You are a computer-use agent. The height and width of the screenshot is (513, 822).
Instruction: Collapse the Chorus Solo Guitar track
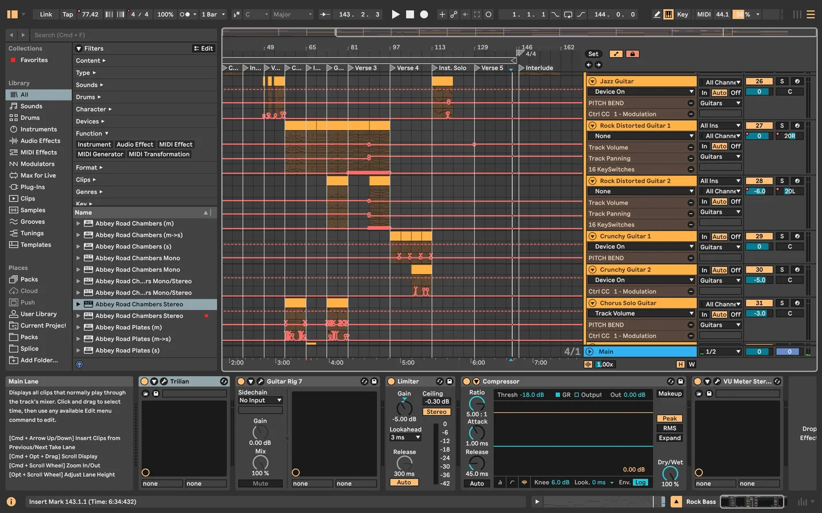click(x=592, y=303)
